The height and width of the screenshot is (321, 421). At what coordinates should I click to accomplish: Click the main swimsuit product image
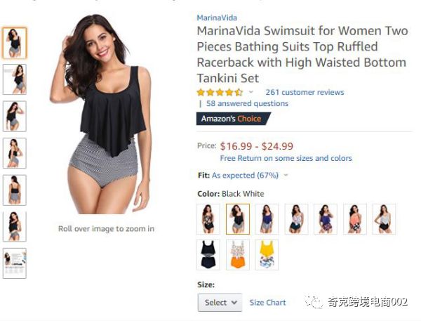point(103,114)
